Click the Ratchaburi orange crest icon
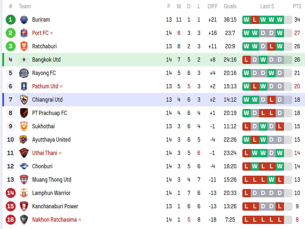The height and width of the screenshot is (229, 305). click(x=24, y=46)
